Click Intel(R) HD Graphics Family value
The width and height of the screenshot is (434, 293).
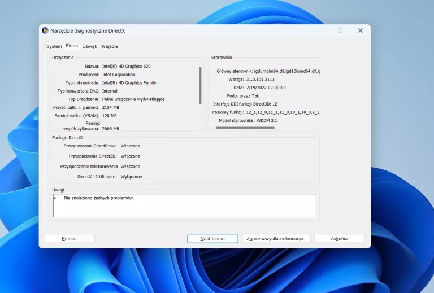point(129,83)
